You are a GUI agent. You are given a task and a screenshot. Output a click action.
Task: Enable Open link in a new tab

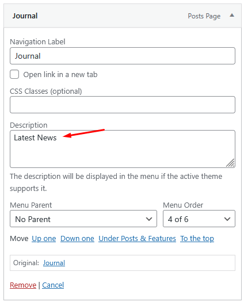coord(14,74)
